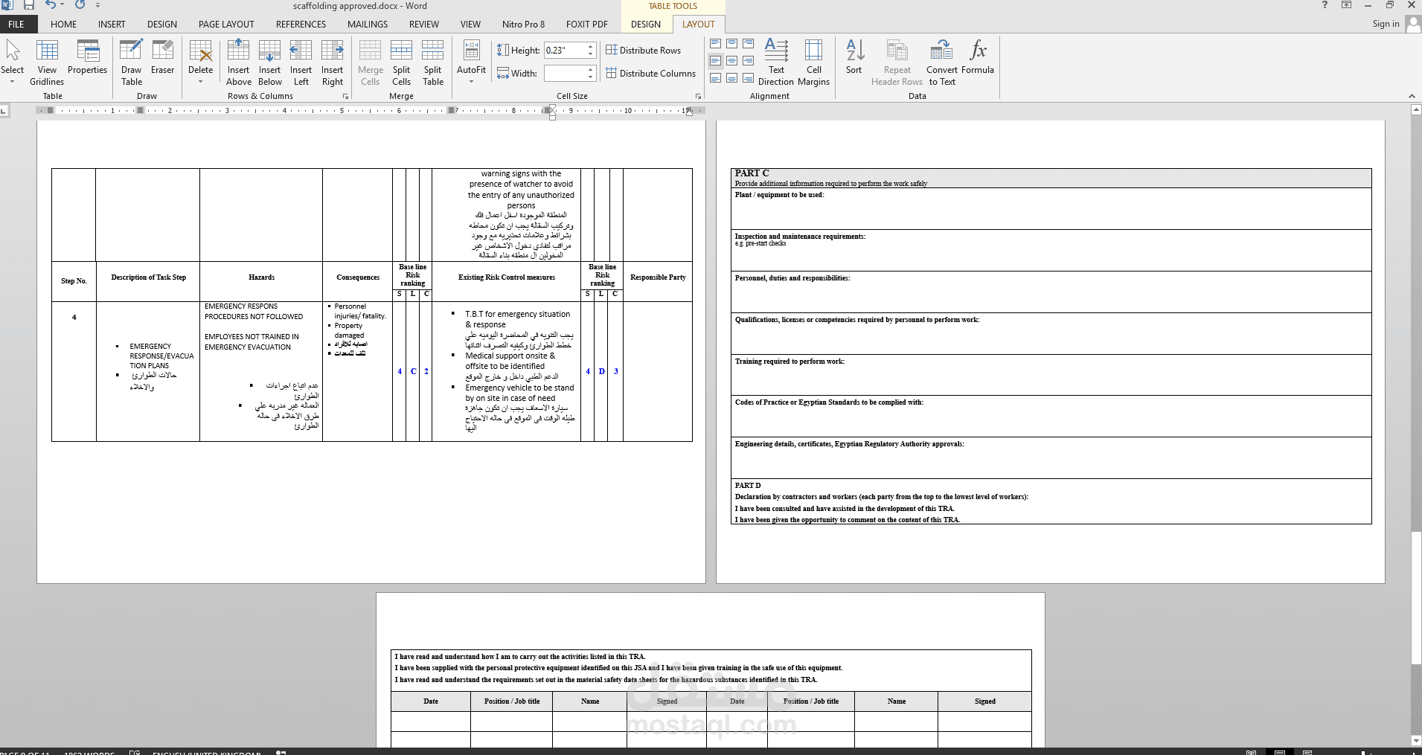
Task: Click the ruler tab selector
Action: click(4, 111)
